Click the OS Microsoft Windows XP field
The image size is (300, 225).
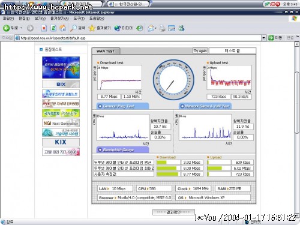pos(213,197)
